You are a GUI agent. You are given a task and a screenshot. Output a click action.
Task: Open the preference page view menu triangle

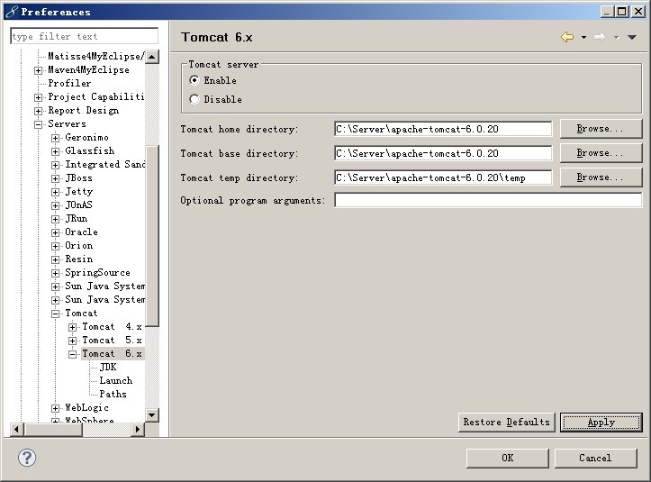pos(632,38)
